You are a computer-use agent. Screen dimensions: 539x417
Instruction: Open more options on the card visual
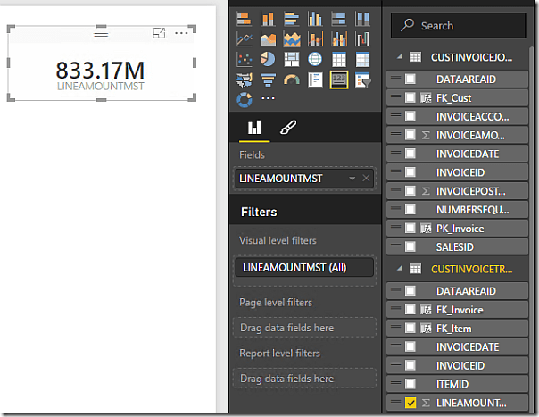[x=182, y=33]
